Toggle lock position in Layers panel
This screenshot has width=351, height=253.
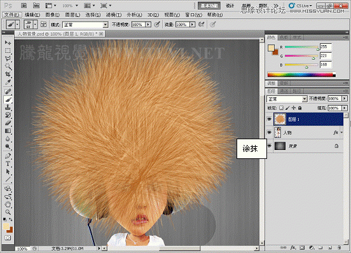tap(294, 108)
